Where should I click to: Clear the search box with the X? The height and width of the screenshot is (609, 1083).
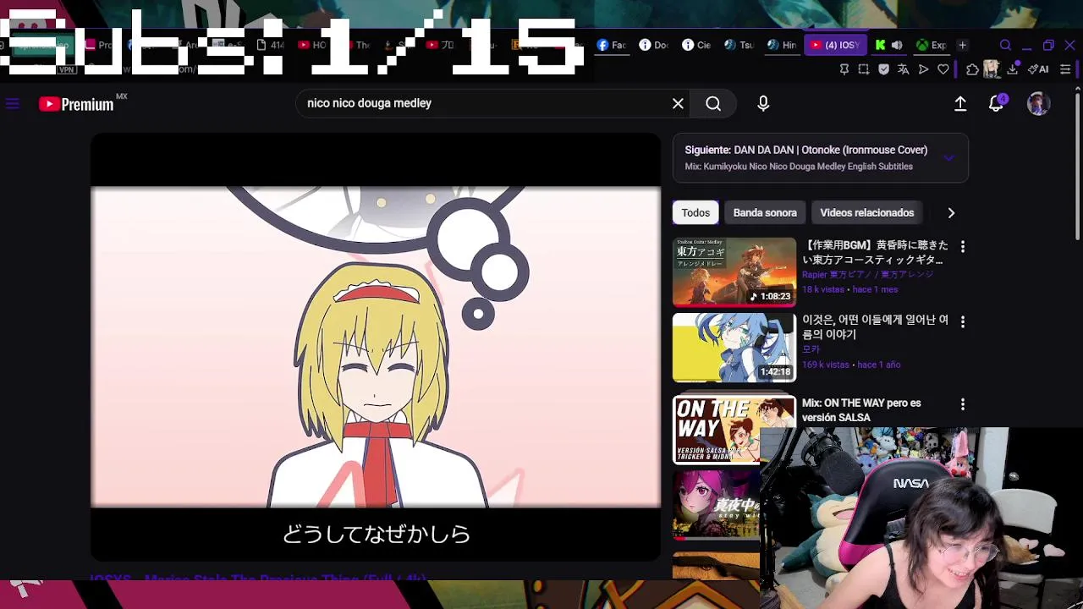coord(678,103)
